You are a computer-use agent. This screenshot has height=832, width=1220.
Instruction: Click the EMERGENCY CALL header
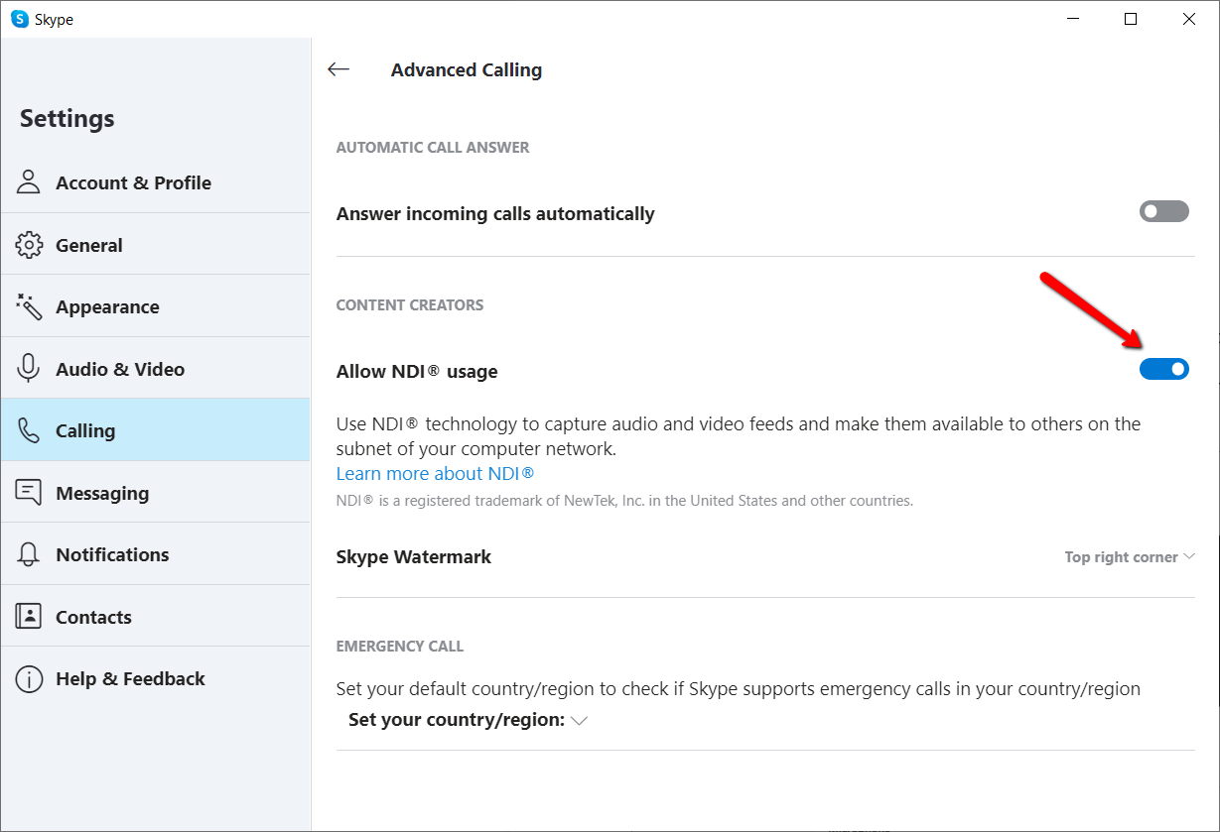pyautogui.click(x=400, y=647)
